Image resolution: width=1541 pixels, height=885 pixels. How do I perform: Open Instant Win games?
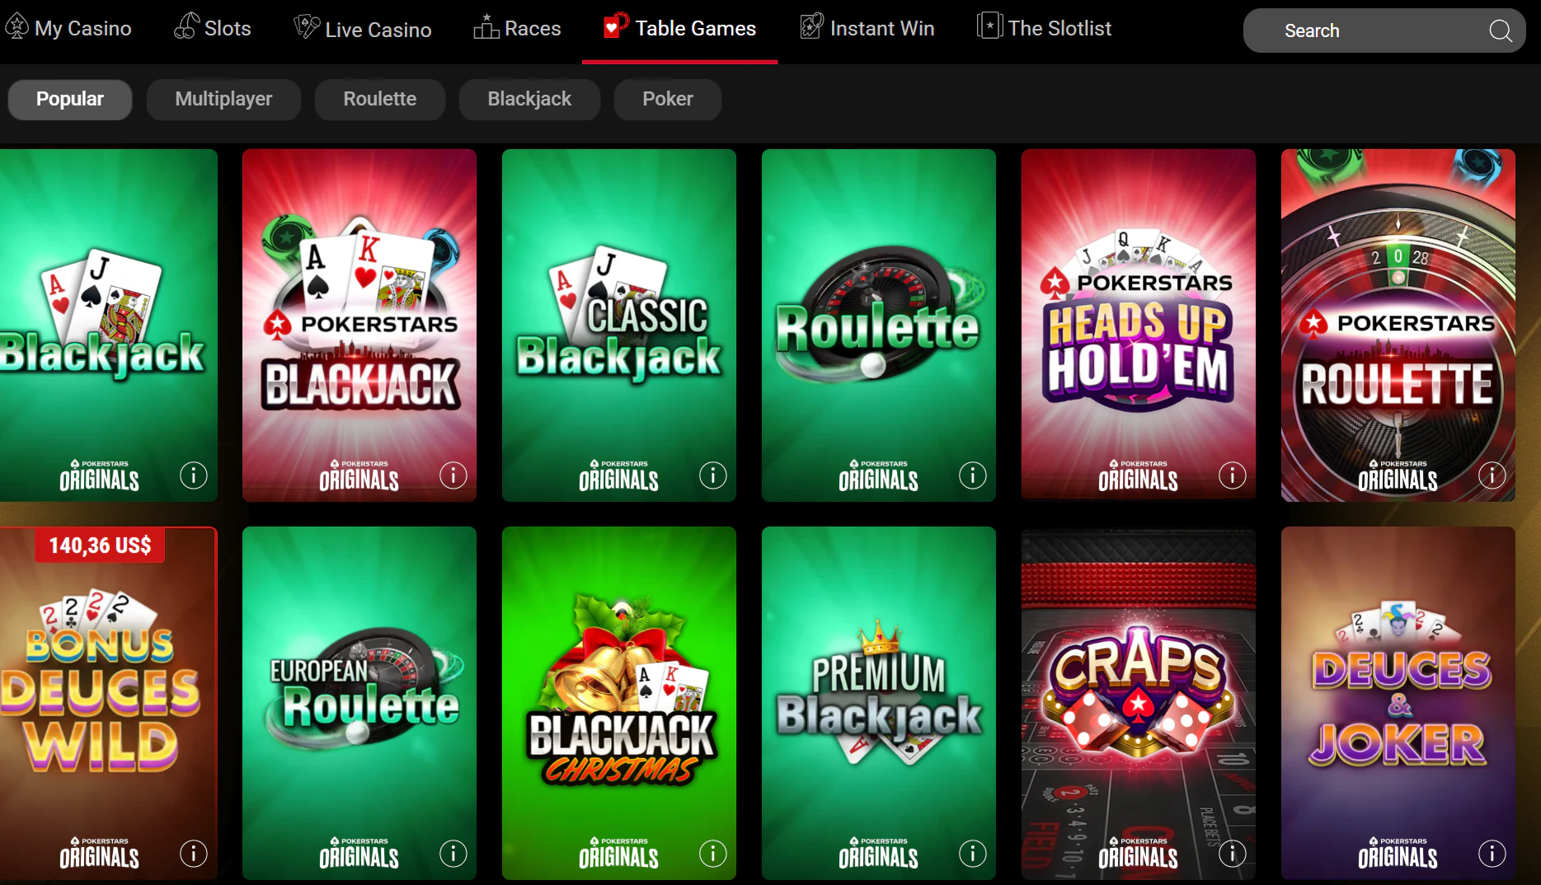867,28
